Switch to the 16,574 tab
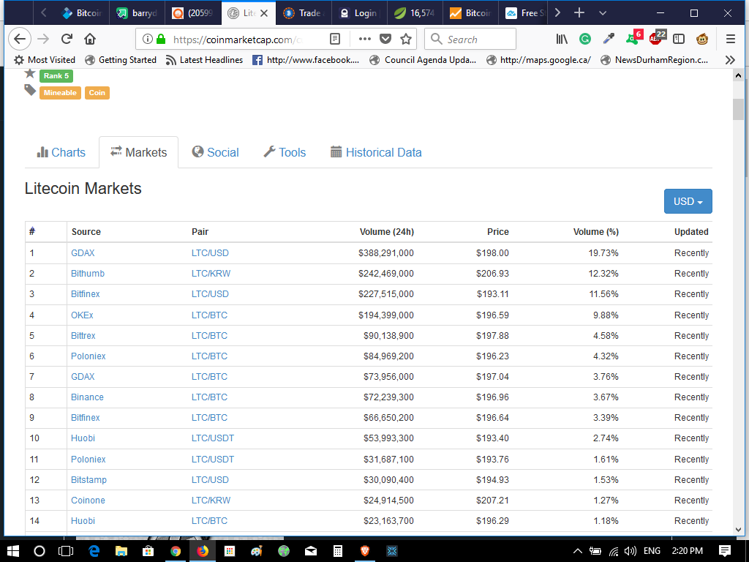 click(415, 13)
